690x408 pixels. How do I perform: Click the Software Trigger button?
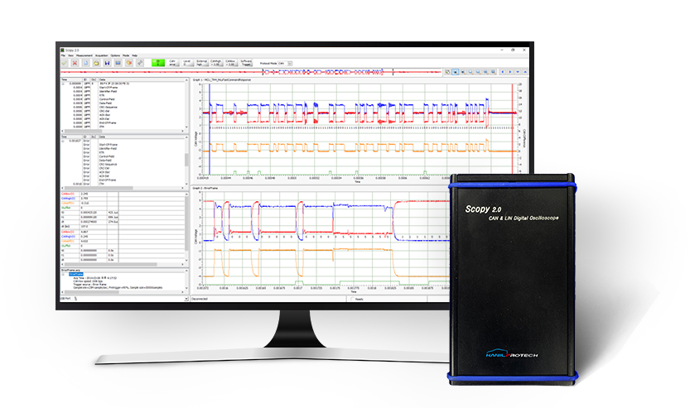pyautogui.click(x=246, y=63)
